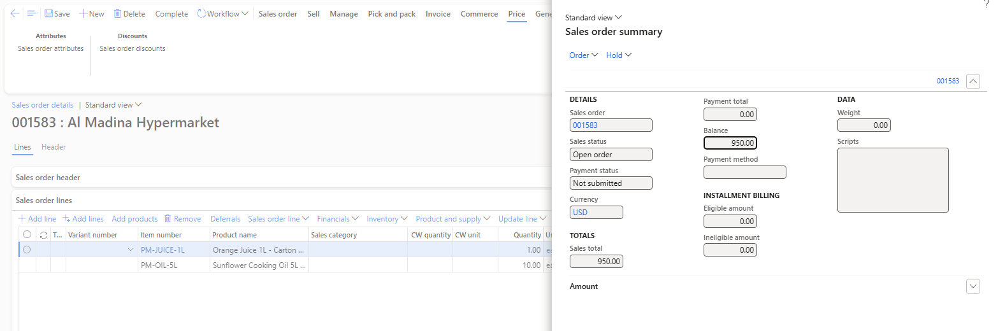Image resolution: width=998 pixels, height=331 pixels.
Task: Click the Complete button
Action: [171, 13]
